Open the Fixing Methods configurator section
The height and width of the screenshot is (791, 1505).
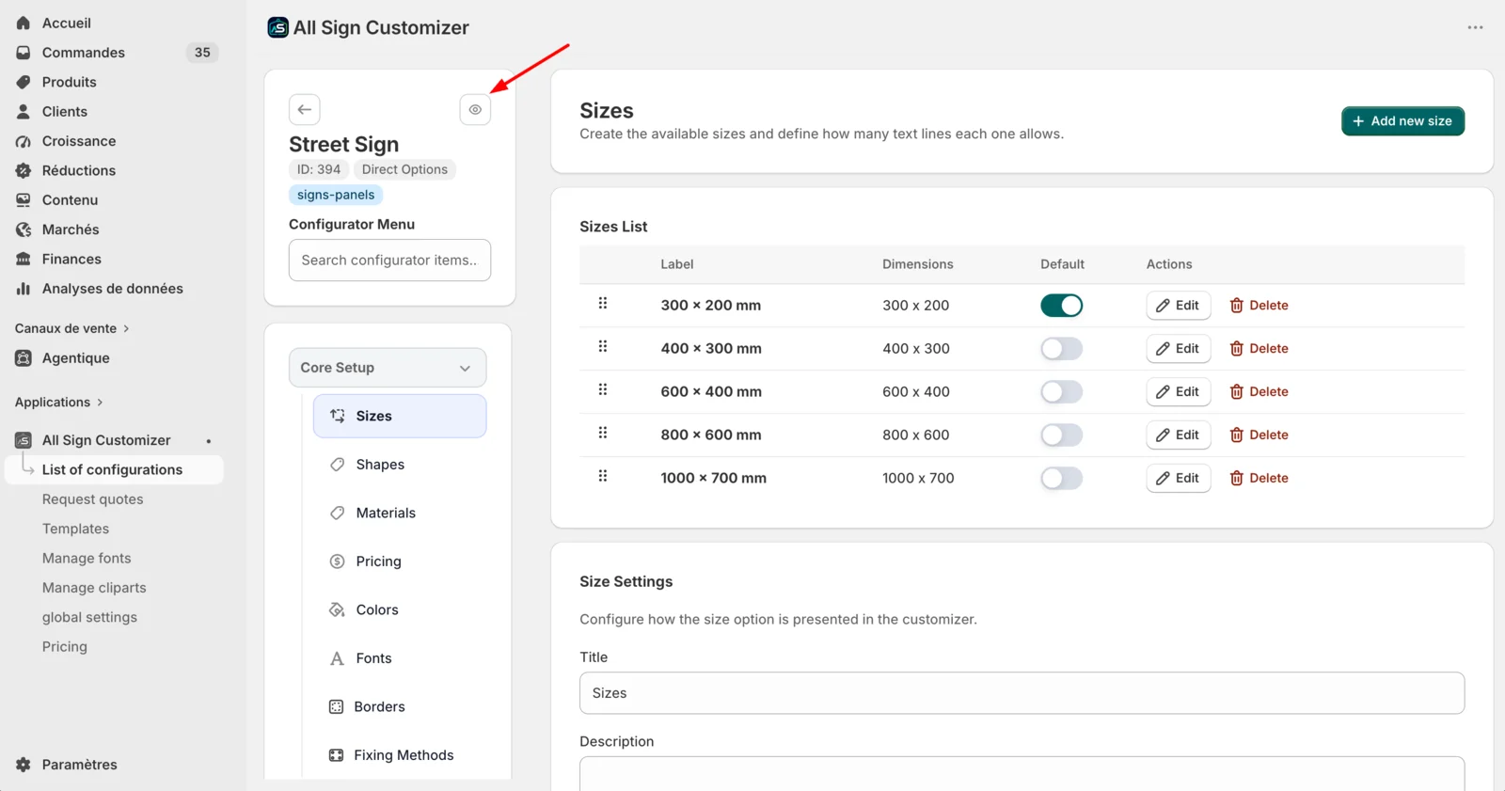coord(400,755)
